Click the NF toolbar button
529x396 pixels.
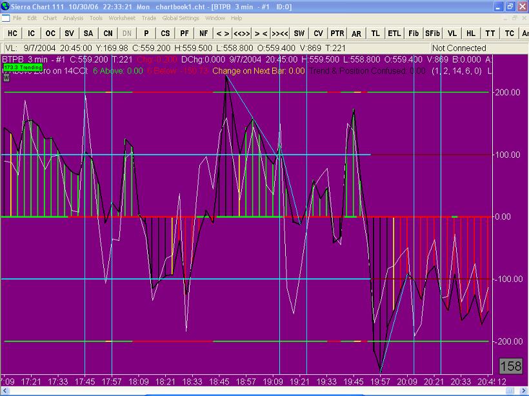[204, 33]
